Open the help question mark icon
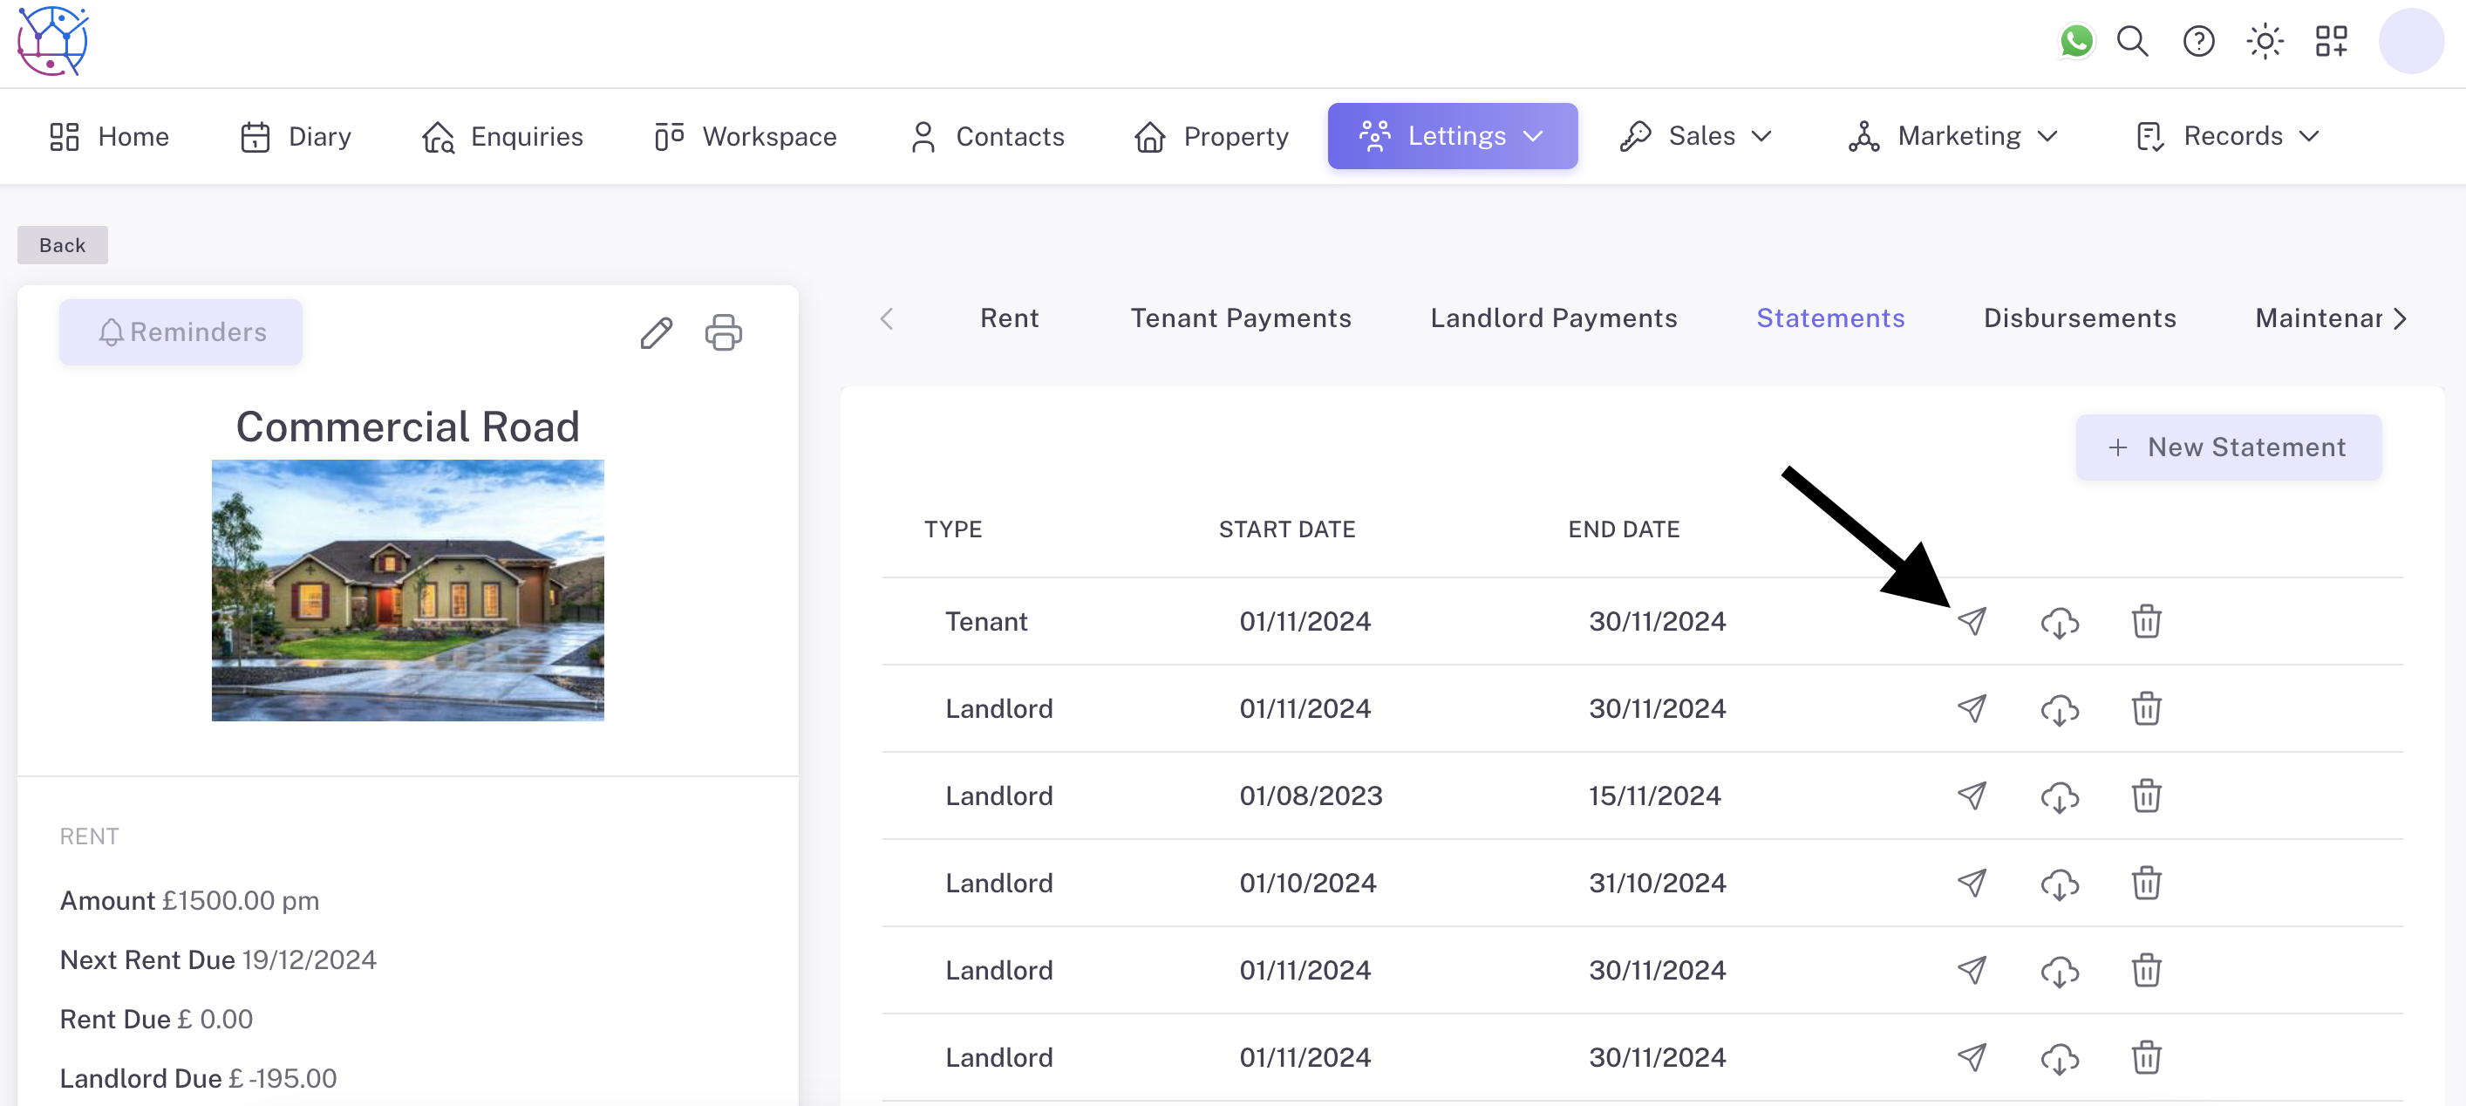The width and height of the screenshot is (2466, 1106). [x=2199, y=41]
